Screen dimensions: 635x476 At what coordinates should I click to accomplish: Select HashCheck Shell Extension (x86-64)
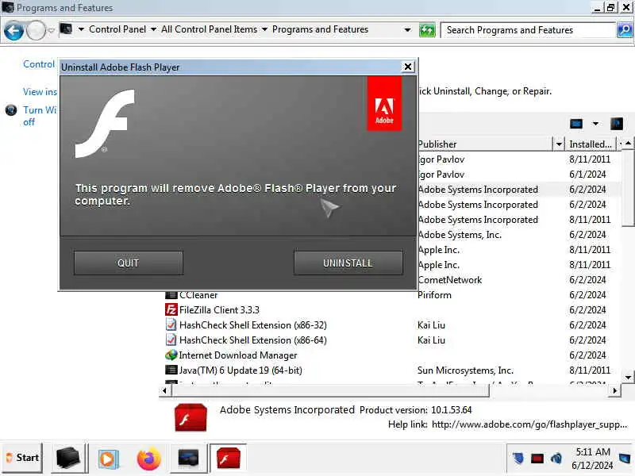pos(252,340)
